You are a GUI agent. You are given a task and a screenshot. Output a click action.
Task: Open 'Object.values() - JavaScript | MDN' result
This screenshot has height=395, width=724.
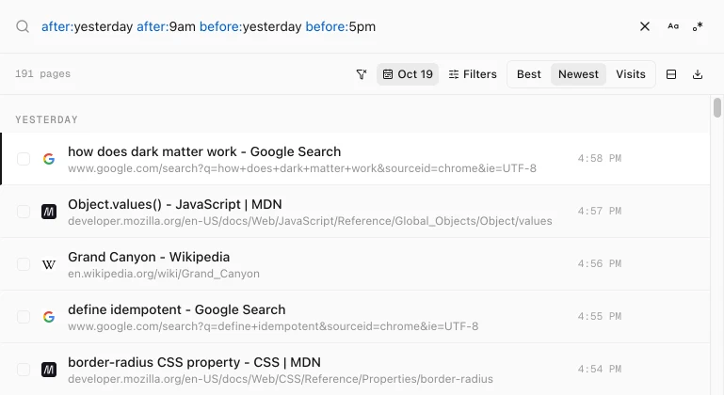174,204
